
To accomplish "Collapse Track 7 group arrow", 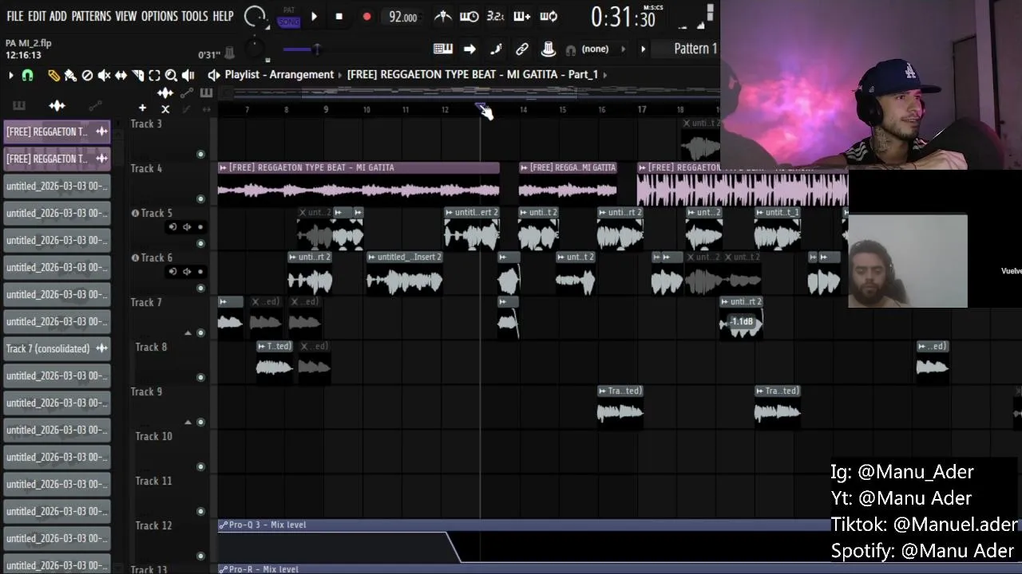I will pos(188,333).
